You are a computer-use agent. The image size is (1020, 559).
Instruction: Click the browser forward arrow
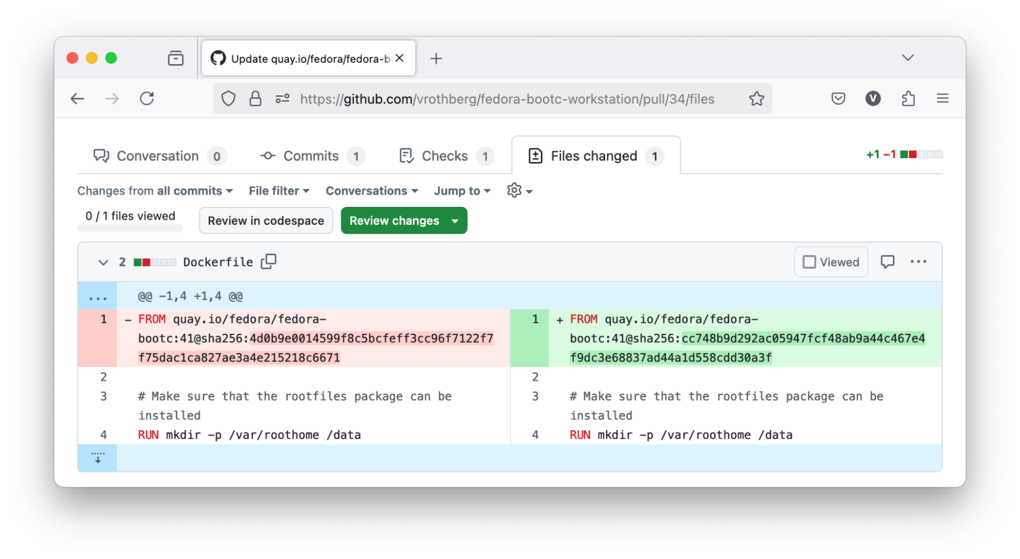click(112, 99)
